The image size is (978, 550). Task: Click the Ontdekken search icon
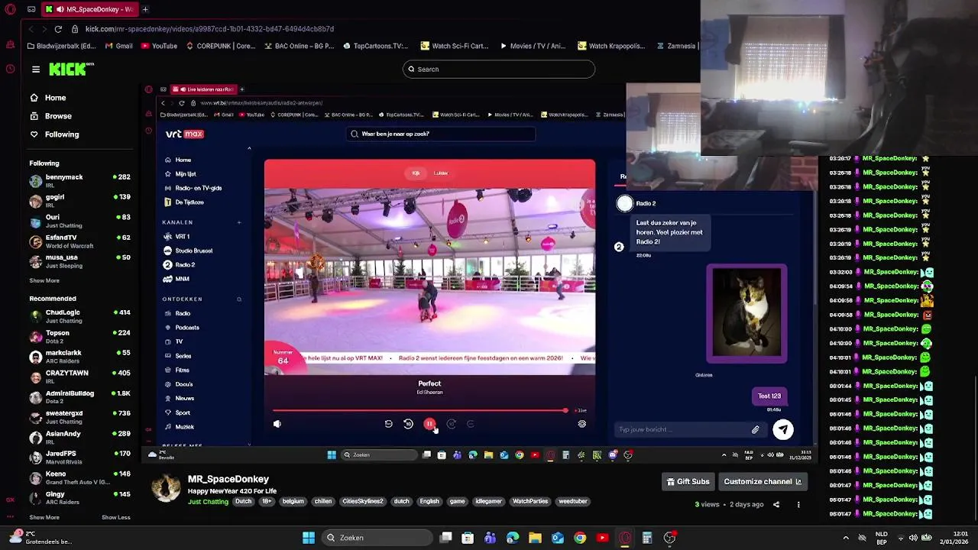[238, 299]
